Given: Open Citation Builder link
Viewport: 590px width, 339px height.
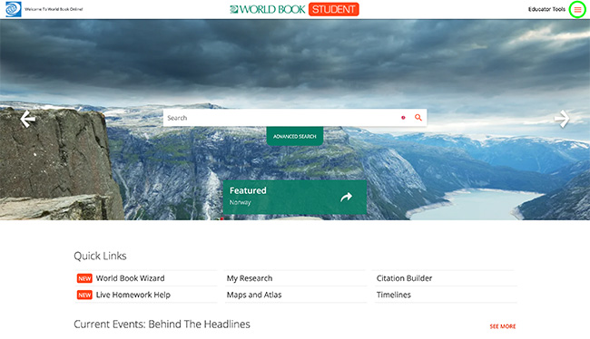Looking at the screenshot, I should (404, 278).
